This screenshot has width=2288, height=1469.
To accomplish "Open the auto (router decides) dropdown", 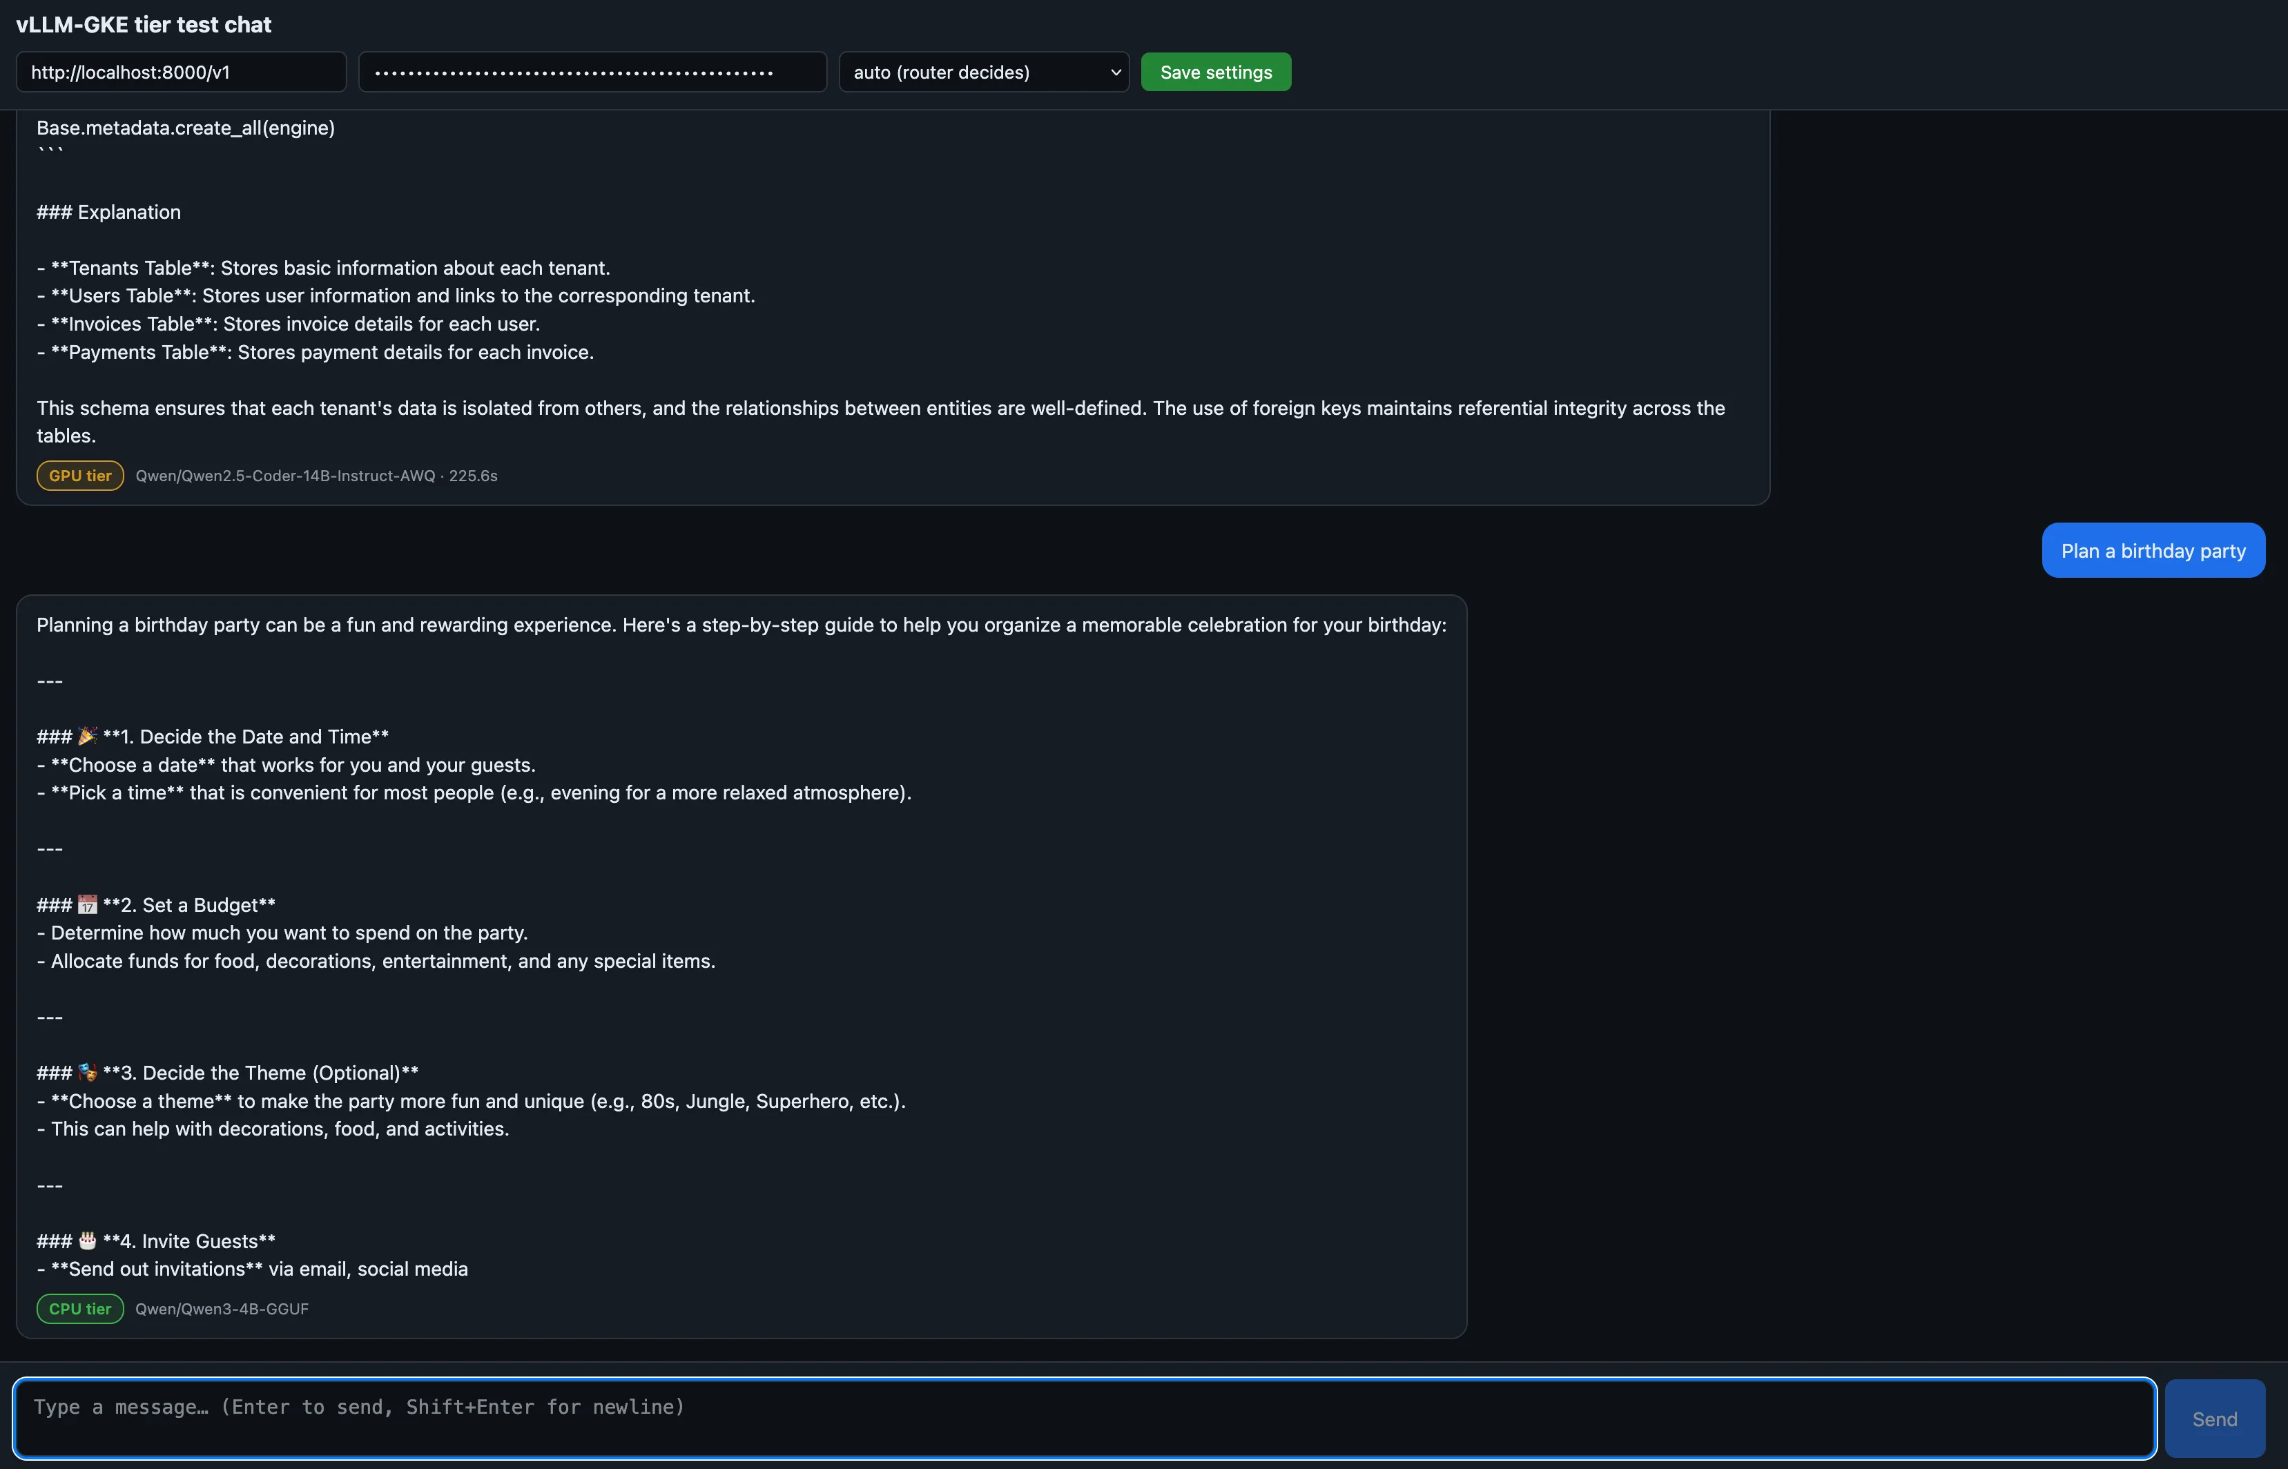I will pos(983,72).
